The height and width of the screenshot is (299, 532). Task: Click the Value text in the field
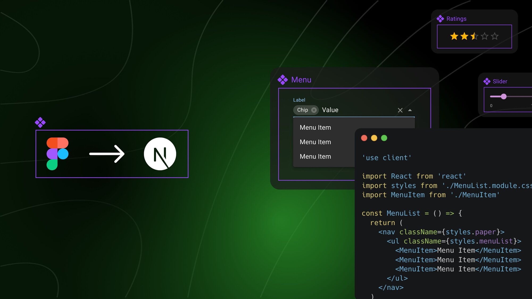330,110
